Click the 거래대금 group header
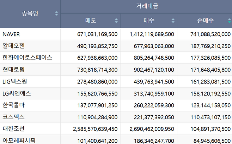232x144 pixels. (147, 6)
